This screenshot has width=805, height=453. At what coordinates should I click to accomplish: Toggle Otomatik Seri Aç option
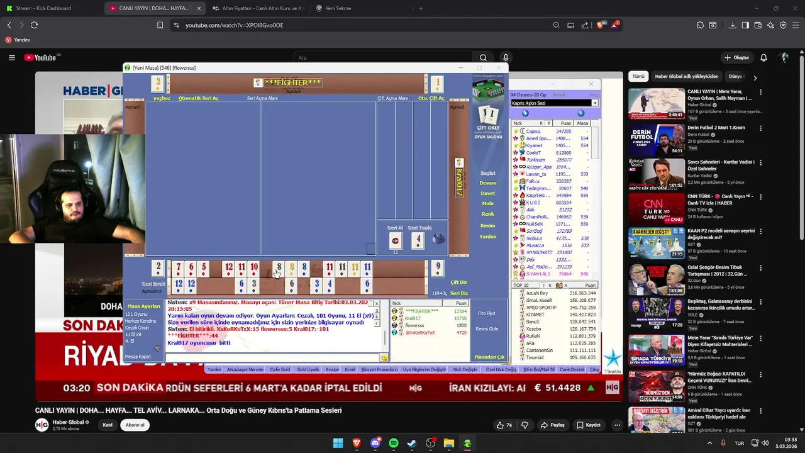coord(199,98)
